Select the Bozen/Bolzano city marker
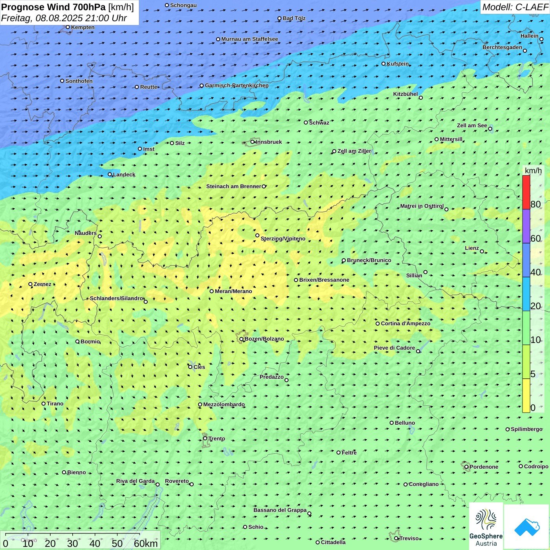This screenshot has width=550, height=550. coord(241,339)
